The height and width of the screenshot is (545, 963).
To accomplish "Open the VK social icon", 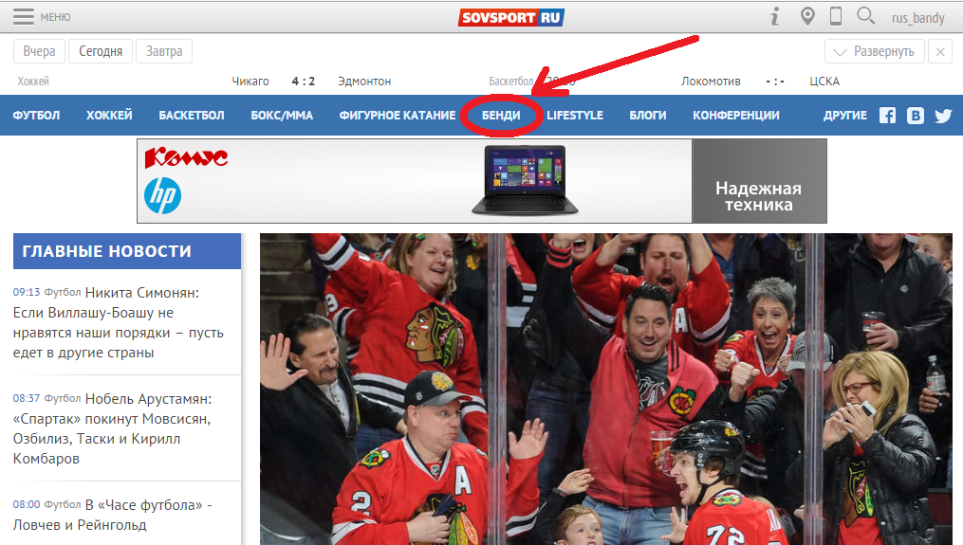I will 916,116.
